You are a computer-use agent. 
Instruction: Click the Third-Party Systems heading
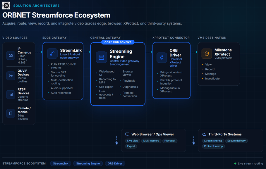pyautogui.click(x=225, y=134)
